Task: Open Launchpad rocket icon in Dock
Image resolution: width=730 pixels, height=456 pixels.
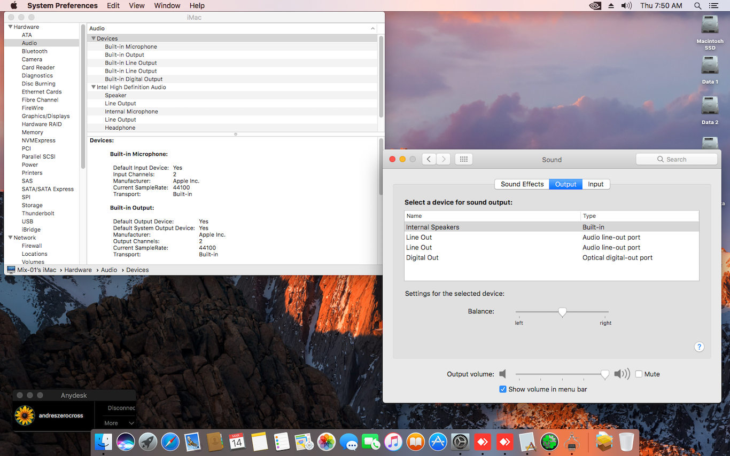Action: 148,442
